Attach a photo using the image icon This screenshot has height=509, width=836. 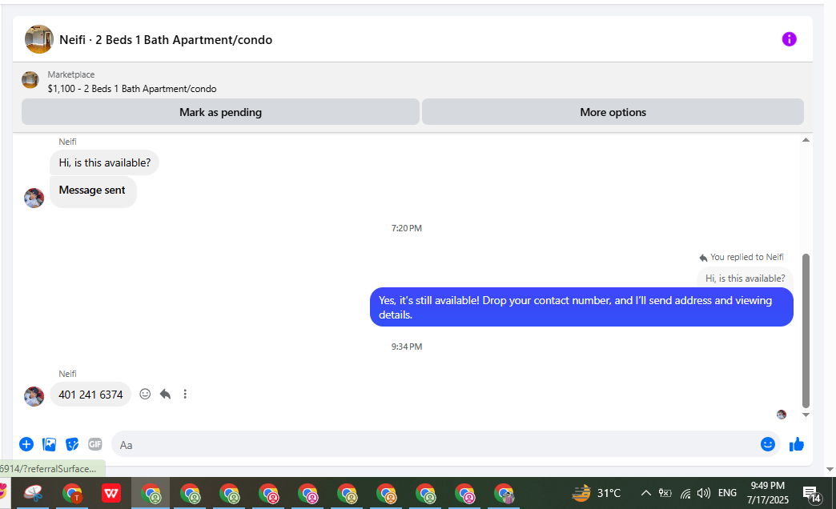click(x=49, y=444)
